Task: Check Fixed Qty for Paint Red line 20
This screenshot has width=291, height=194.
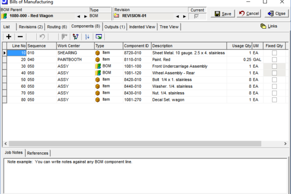Action: pyautogui.click(x=275, y=60)
